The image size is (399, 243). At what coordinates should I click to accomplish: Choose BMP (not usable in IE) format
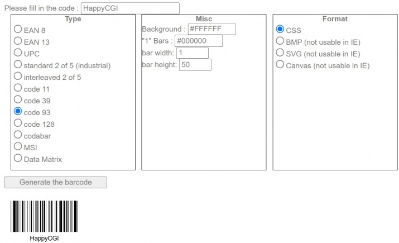coord(280,41)
